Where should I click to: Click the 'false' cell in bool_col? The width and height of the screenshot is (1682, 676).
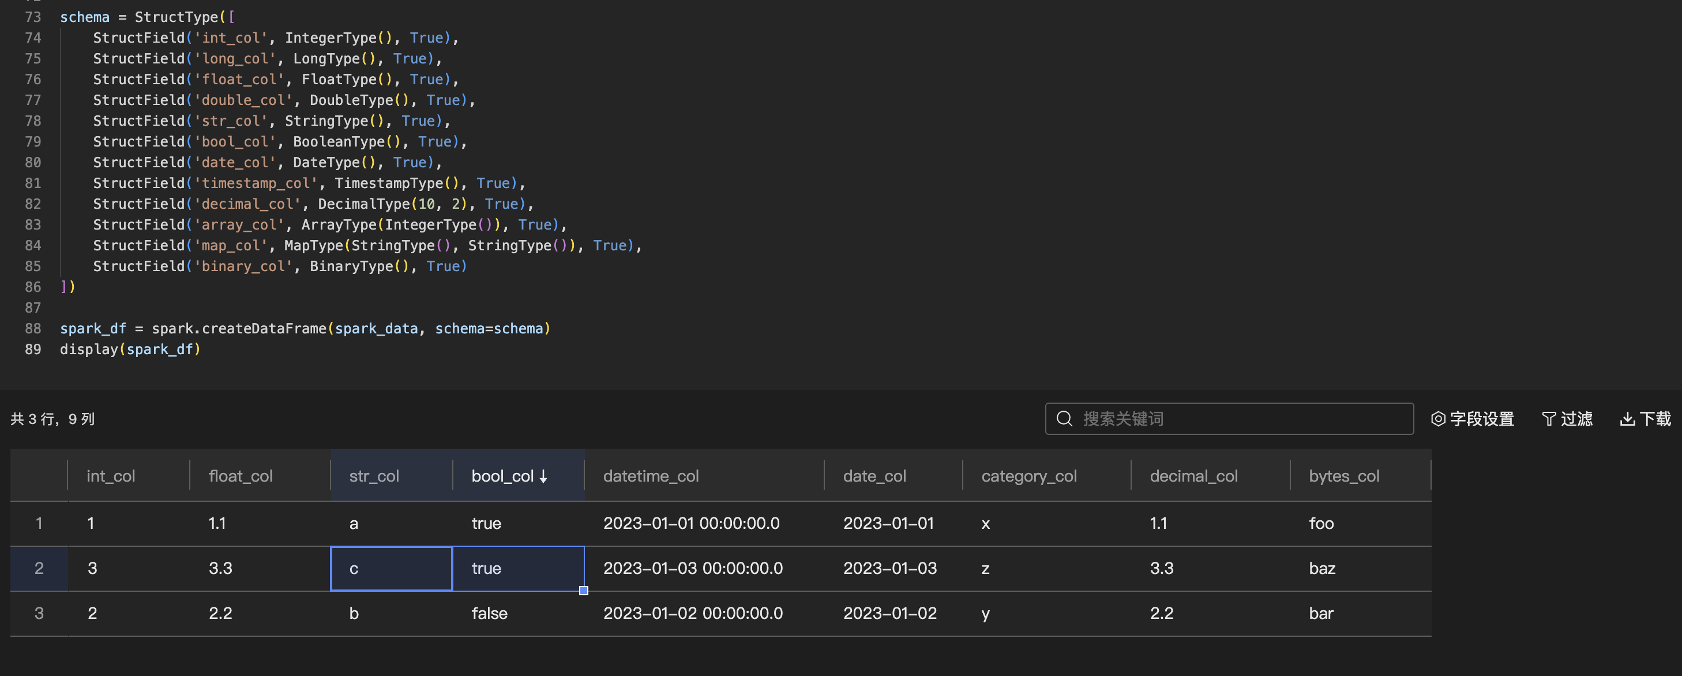[490, 613]
